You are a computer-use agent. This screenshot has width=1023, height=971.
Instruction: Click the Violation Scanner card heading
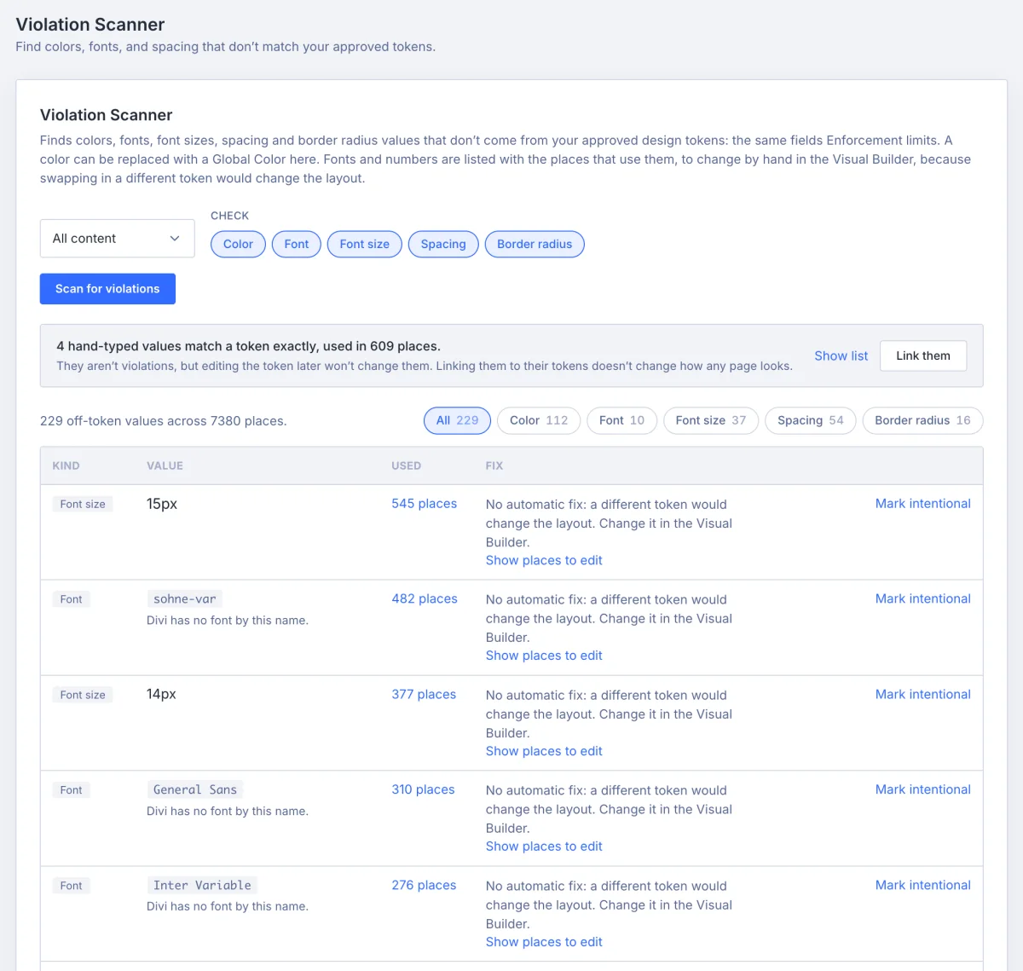tap(107, 115)
